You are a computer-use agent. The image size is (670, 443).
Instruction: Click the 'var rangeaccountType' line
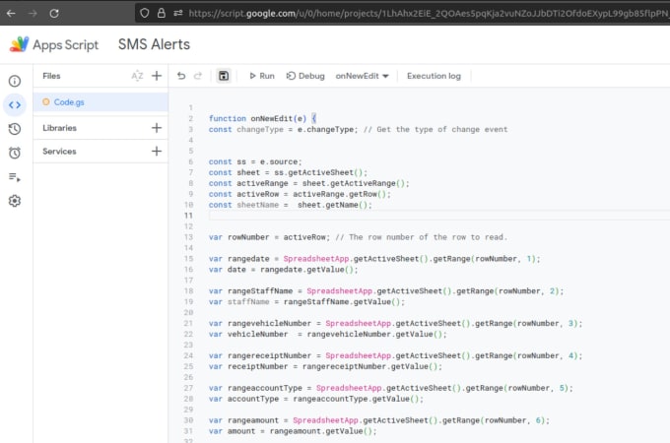pos(390,388)
